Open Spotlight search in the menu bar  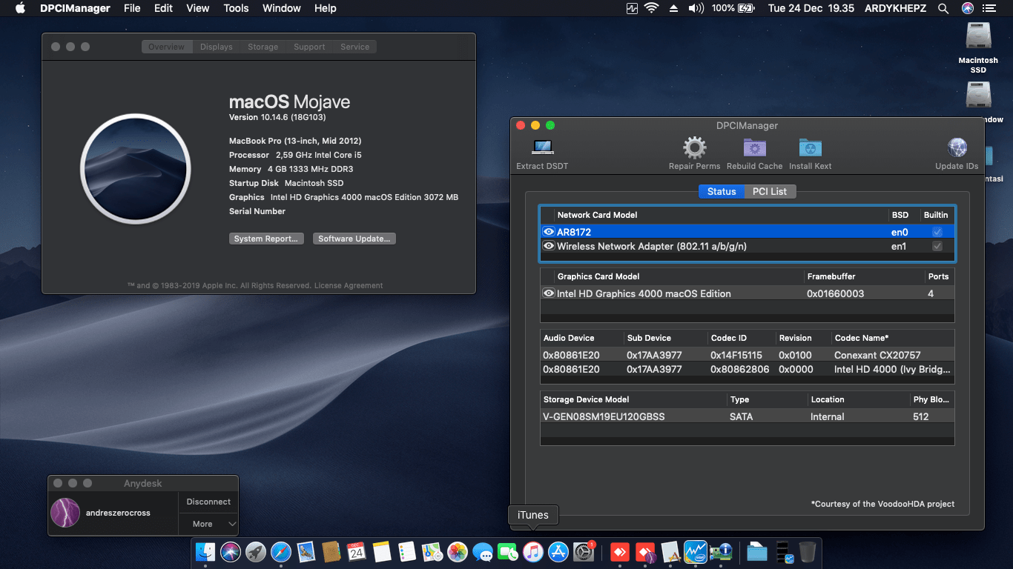click(943, 8)
